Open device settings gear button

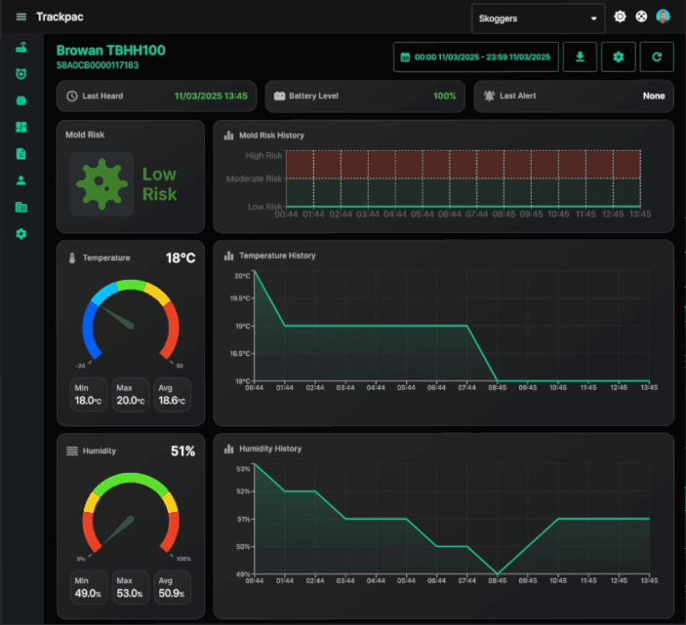click(x=619, y=57)
